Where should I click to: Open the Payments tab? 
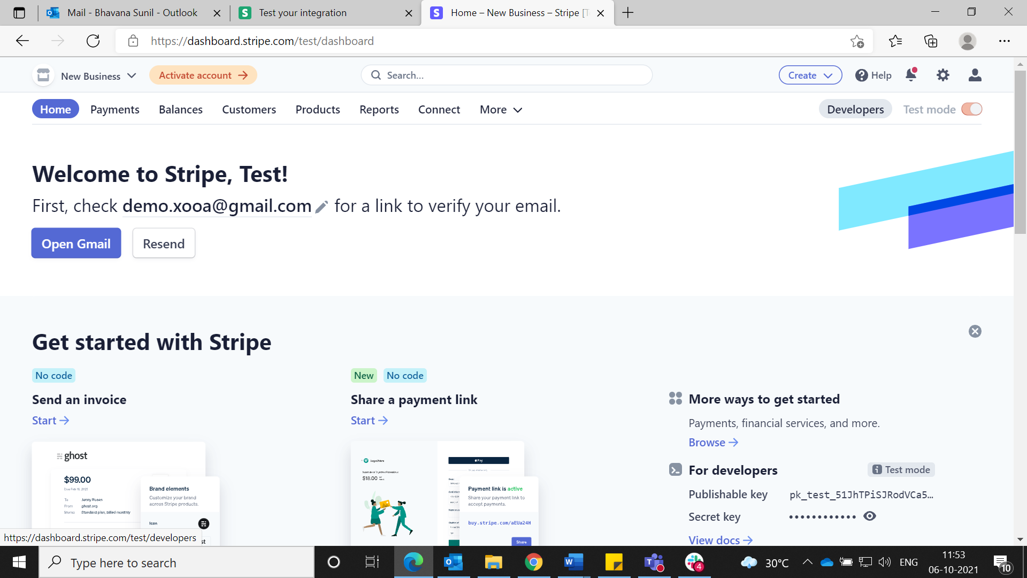115,110
